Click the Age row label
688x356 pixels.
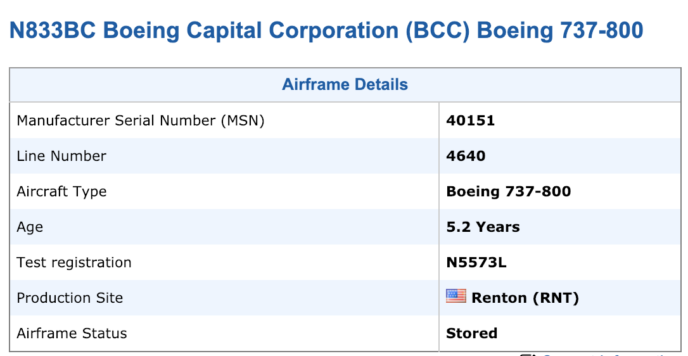coord(30,227)
